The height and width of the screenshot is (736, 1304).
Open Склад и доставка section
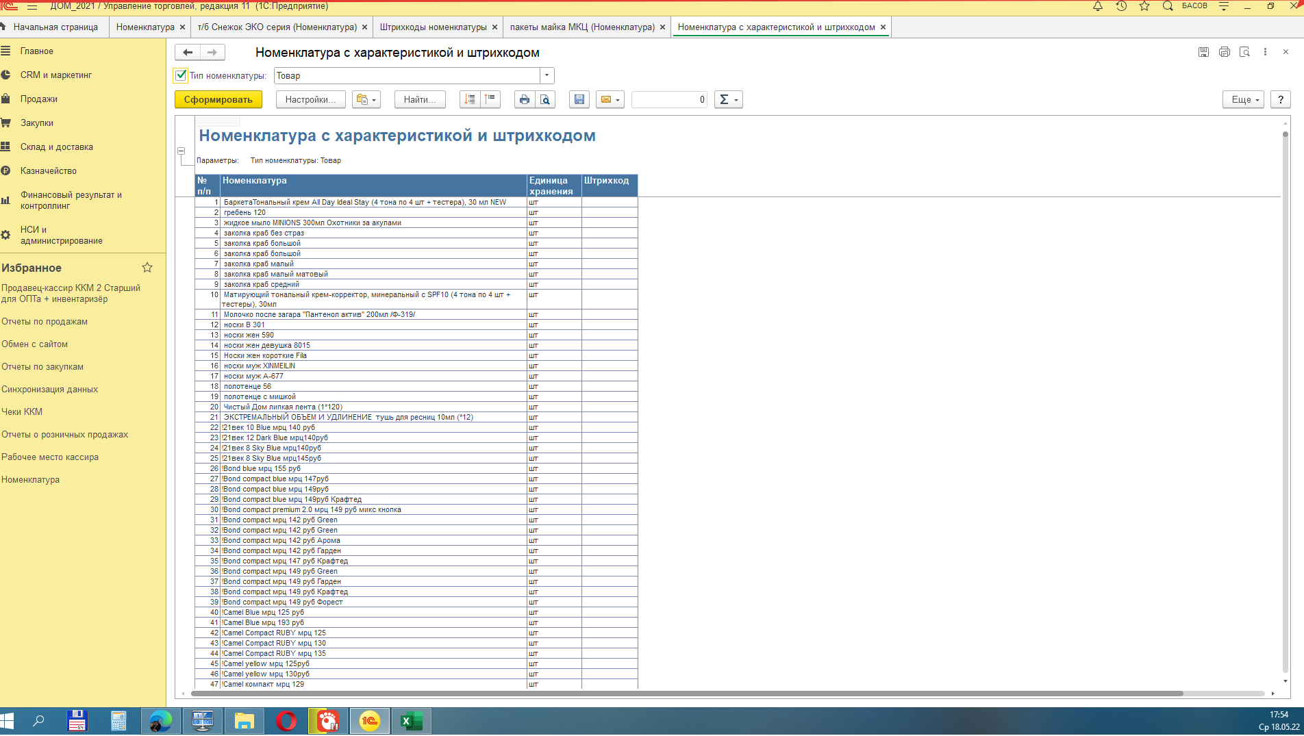pos(56,147)
